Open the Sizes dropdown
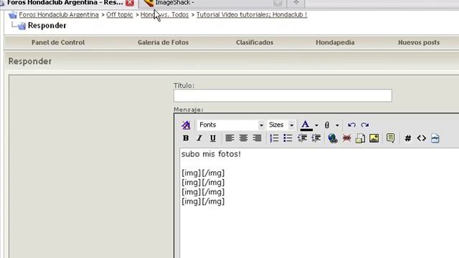Screen dimensions: 459x258 pyautogui.click(x=280, y=125)
